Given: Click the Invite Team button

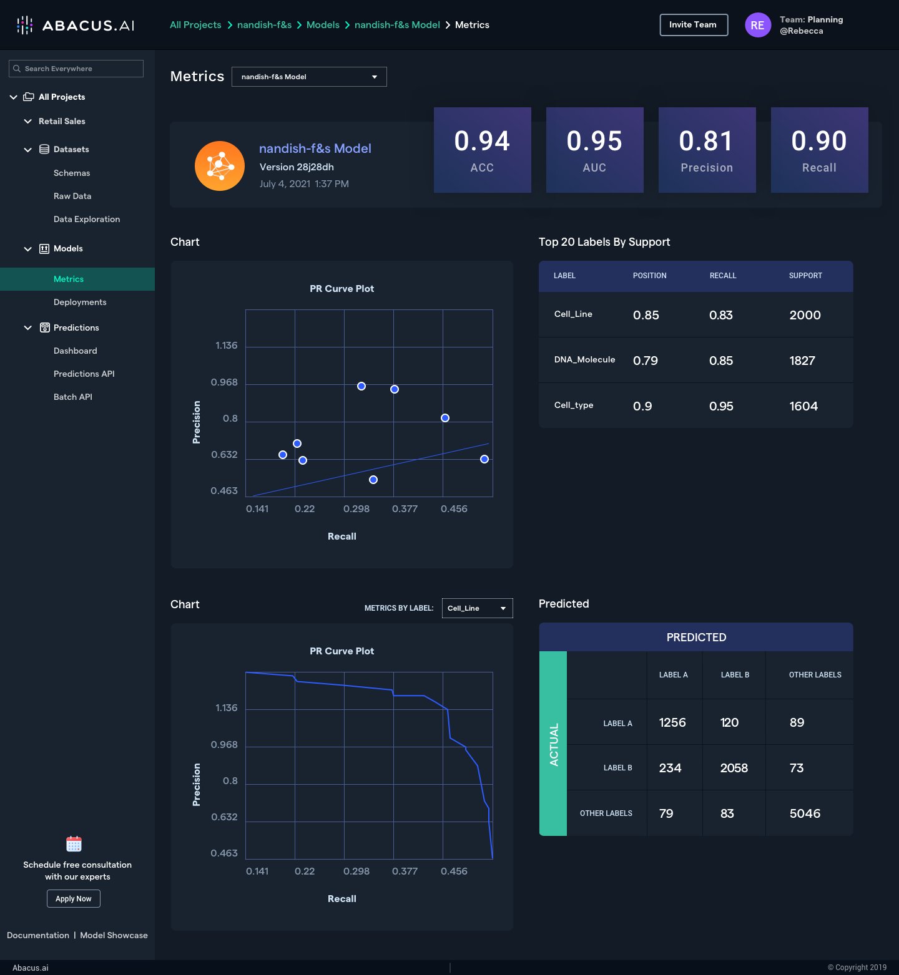Looking at the screenshot, I should coord(694,25).
